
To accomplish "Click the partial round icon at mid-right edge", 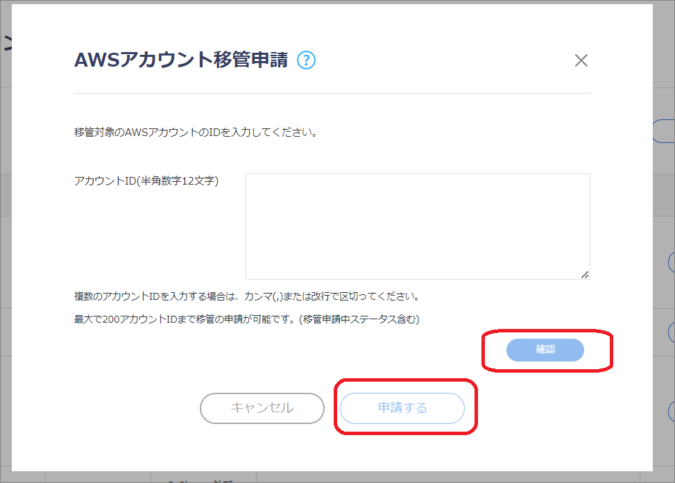I will coord(671,262).
